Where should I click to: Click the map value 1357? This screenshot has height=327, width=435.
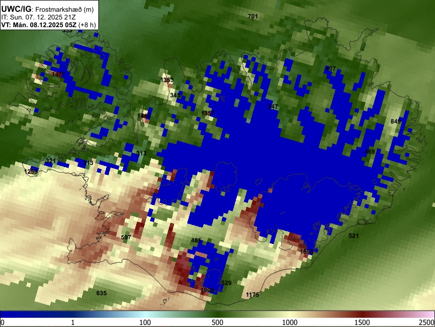208,113
